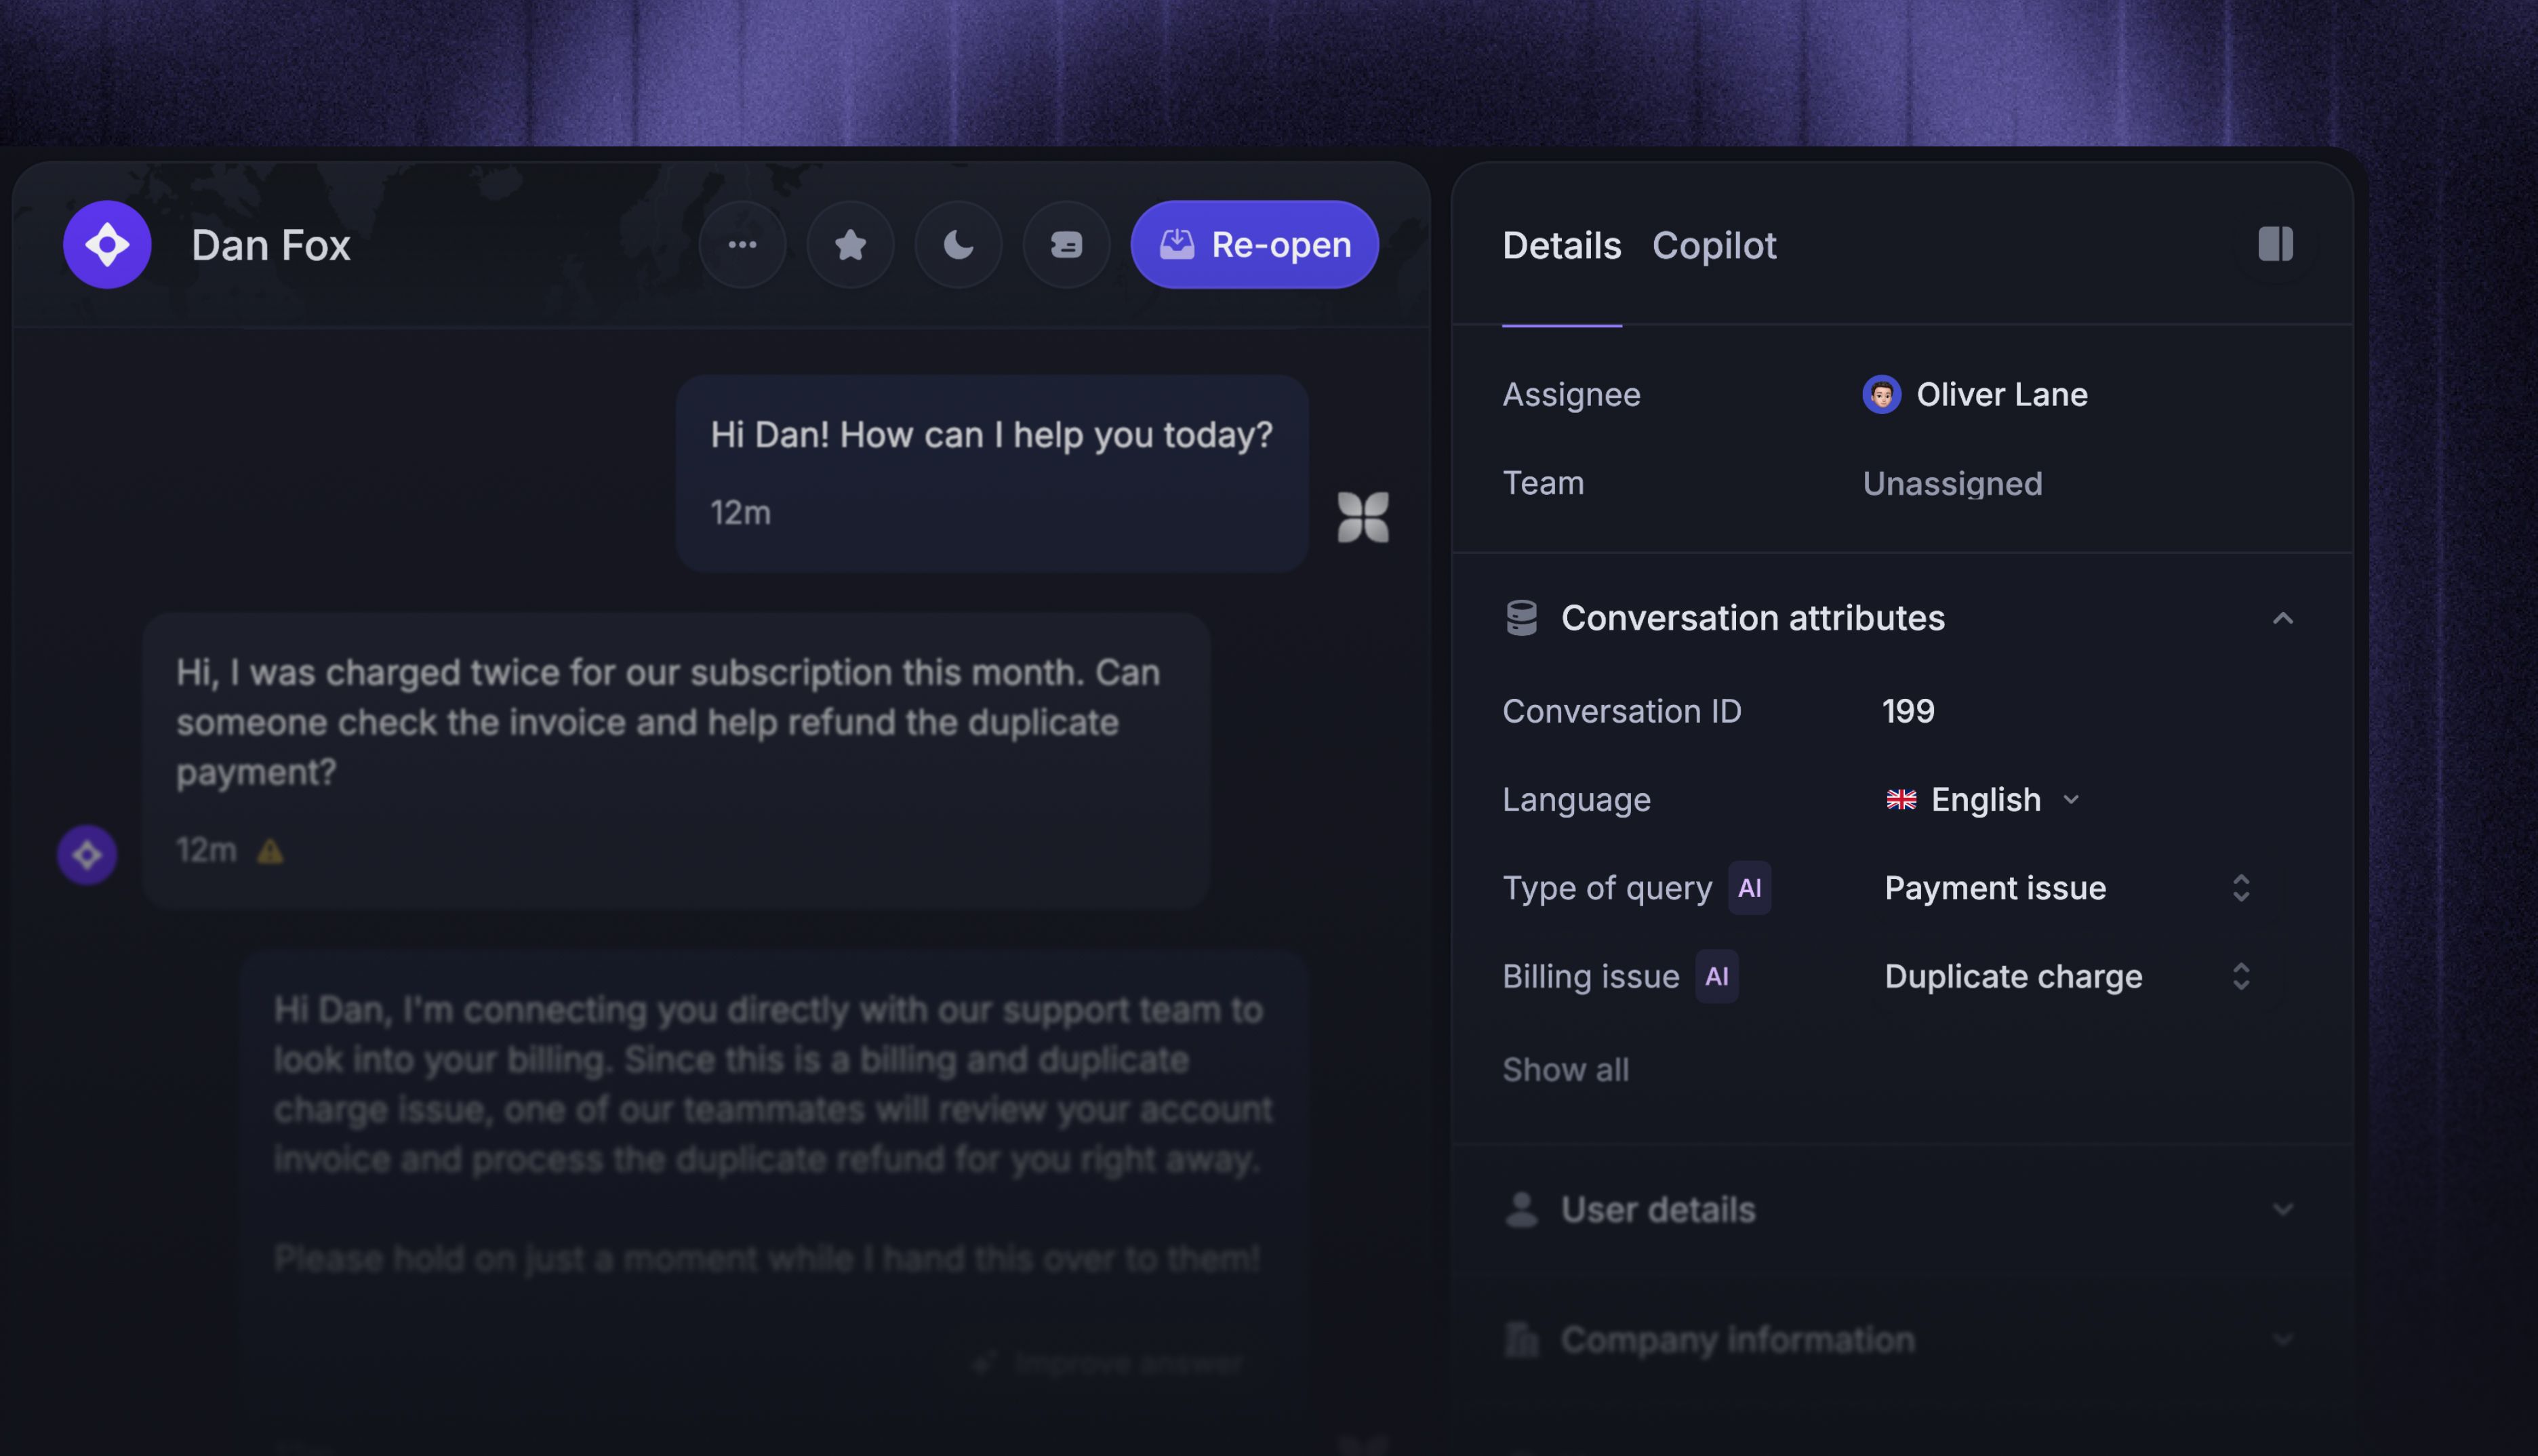Viewport: 2538px width, 1456px height.
Task: Snooze the conversation with the moon icon
Action: 958,245
